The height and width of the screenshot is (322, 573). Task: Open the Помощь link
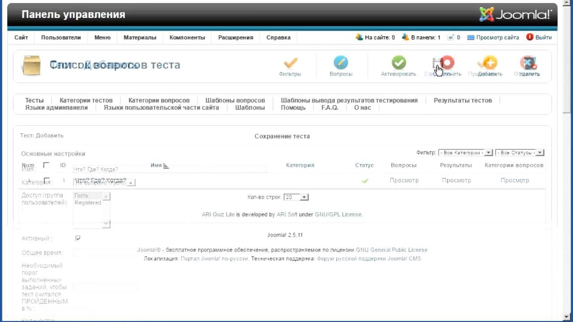click(293, 107)
